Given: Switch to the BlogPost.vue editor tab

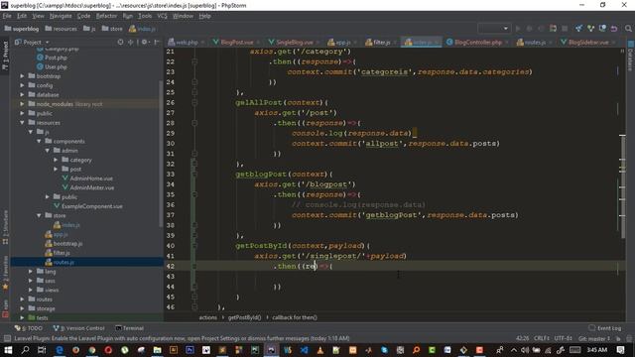Looking at the screenshot, I should [x=237, y=42].
